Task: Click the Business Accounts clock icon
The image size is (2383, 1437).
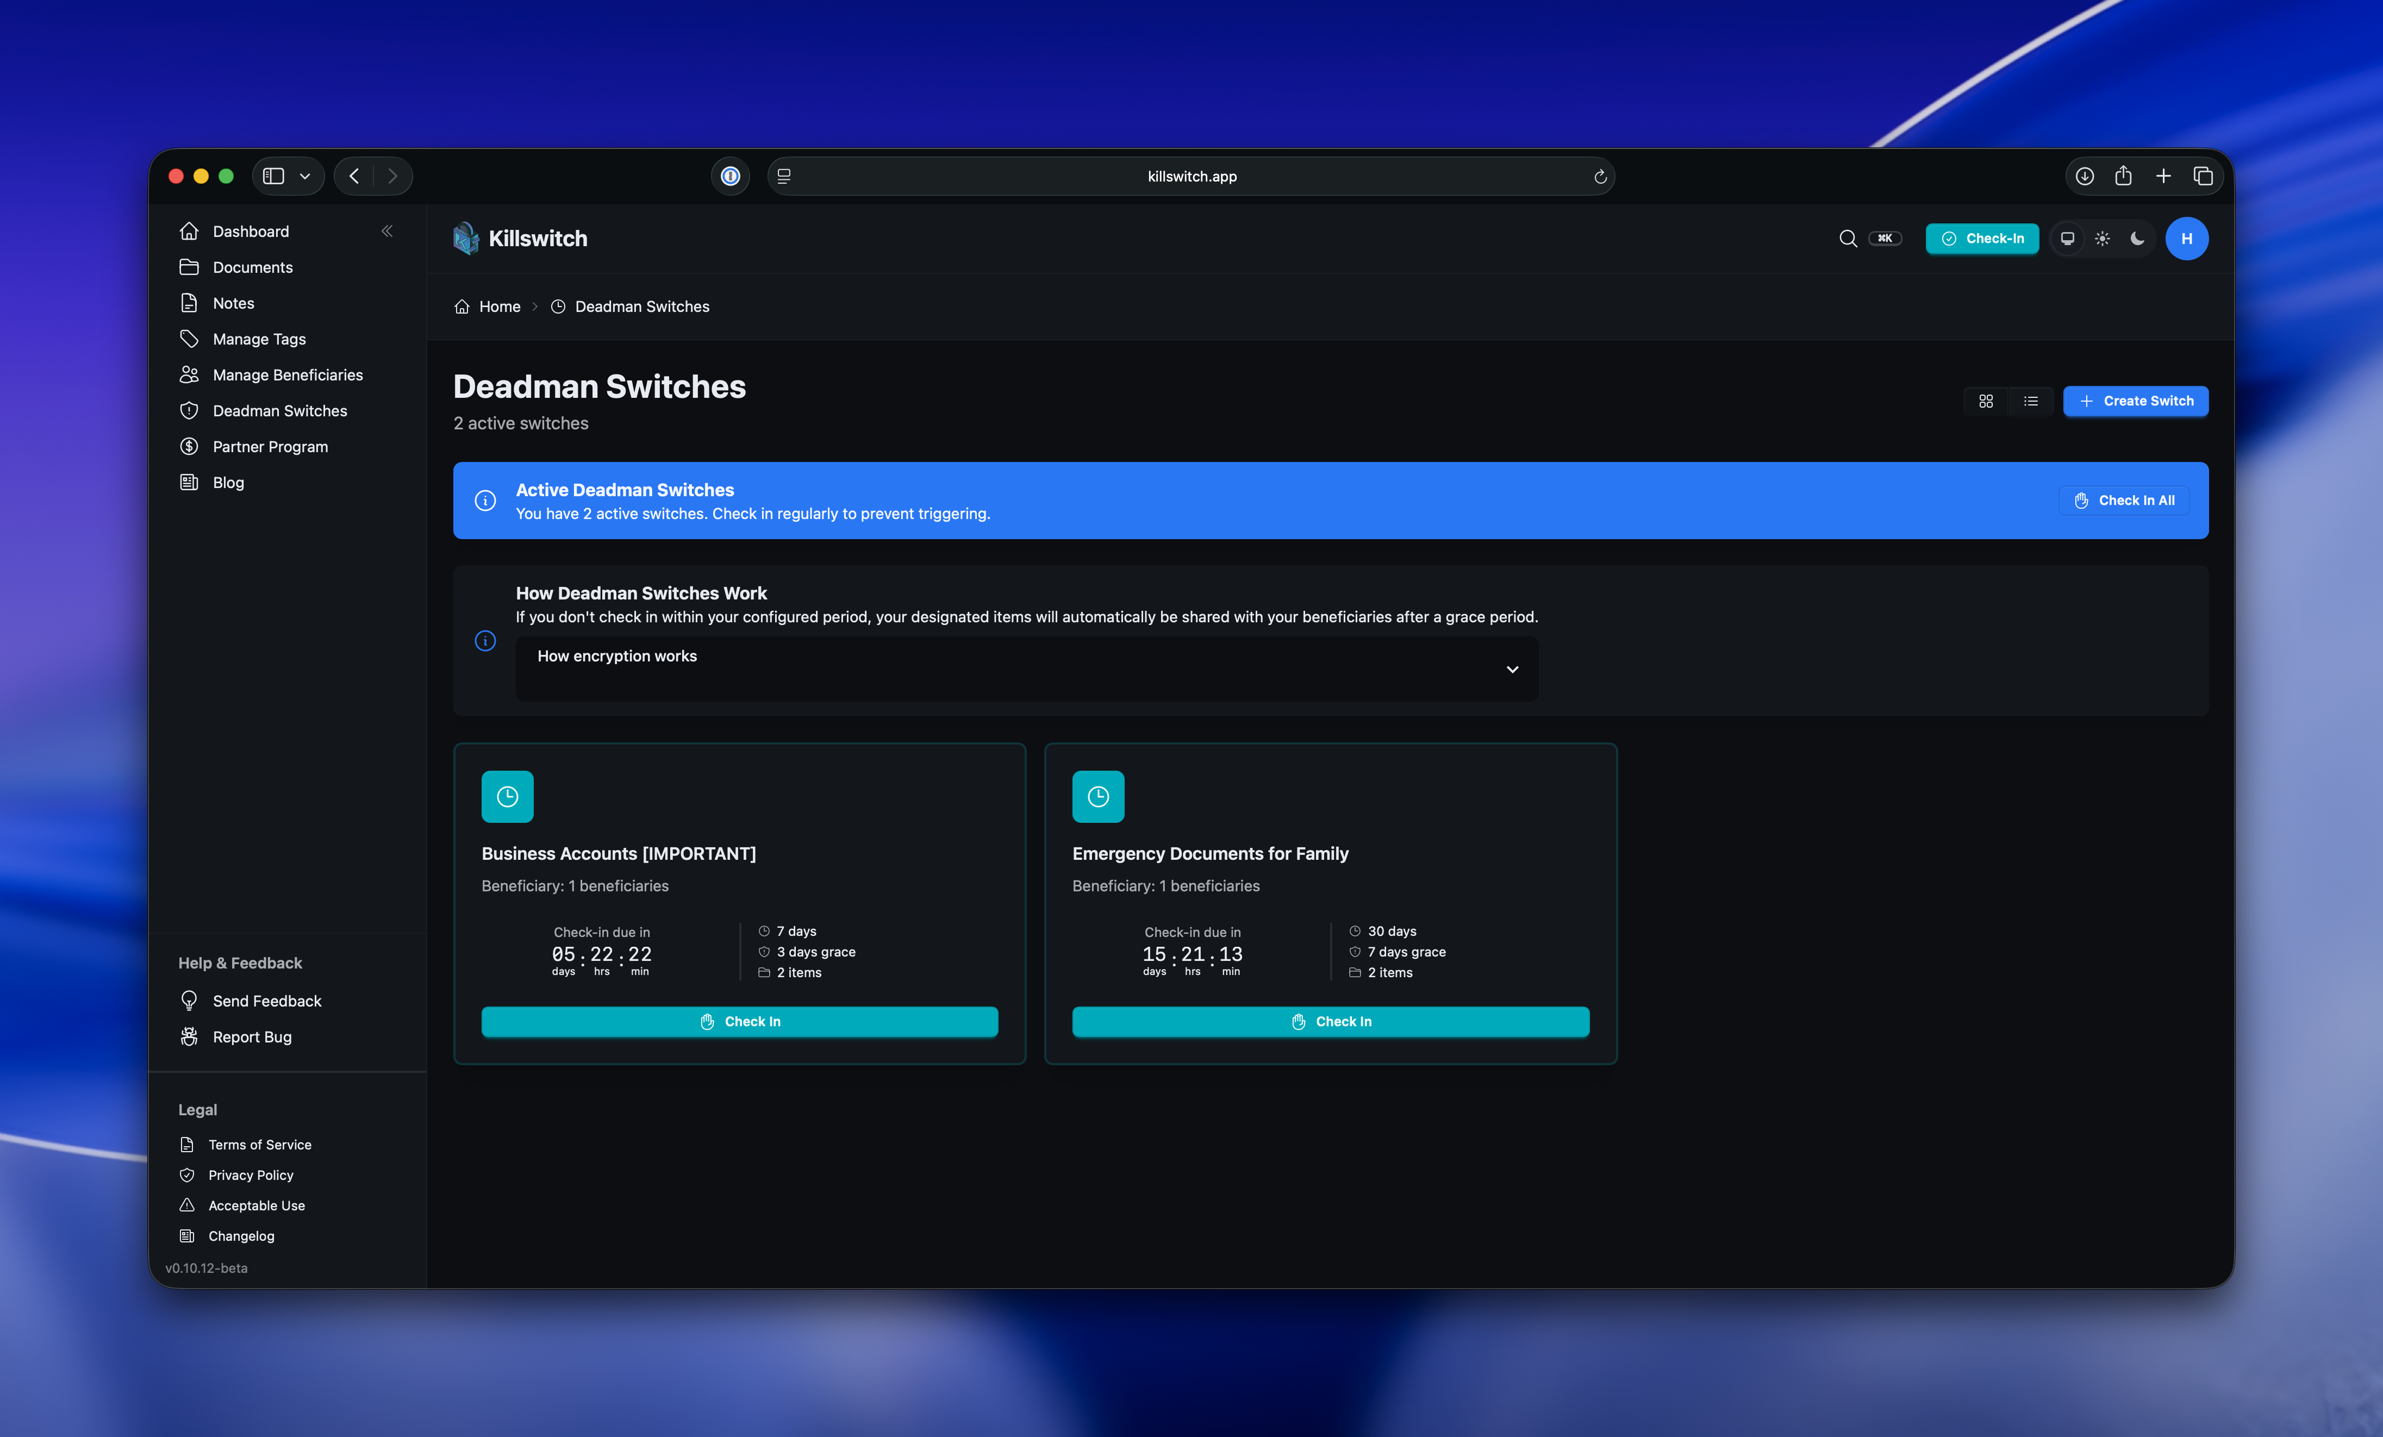Action: click(x=507, y=796)
